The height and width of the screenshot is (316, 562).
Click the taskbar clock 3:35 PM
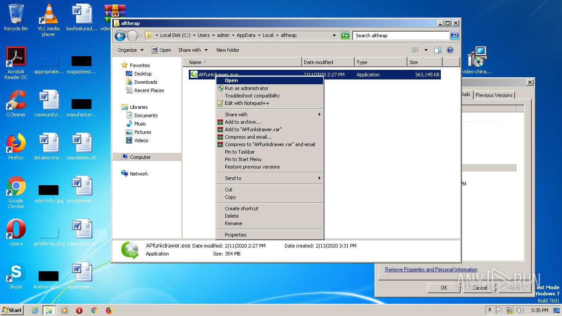(x=539, y=310)
